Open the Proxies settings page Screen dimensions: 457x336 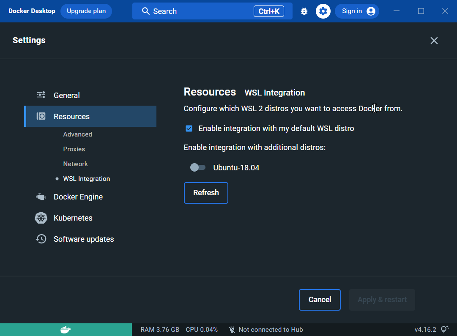tap(74, 149)
